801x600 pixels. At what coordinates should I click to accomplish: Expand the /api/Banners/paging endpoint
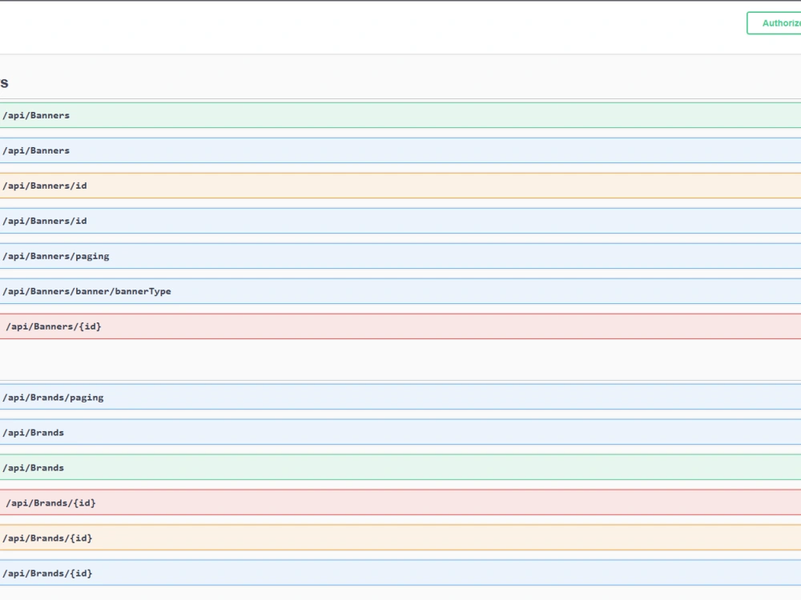tap(400, 256)
